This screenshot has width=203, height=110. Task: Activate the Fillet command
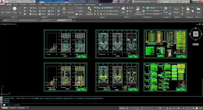pyautogui.click(x=51, y=11)
